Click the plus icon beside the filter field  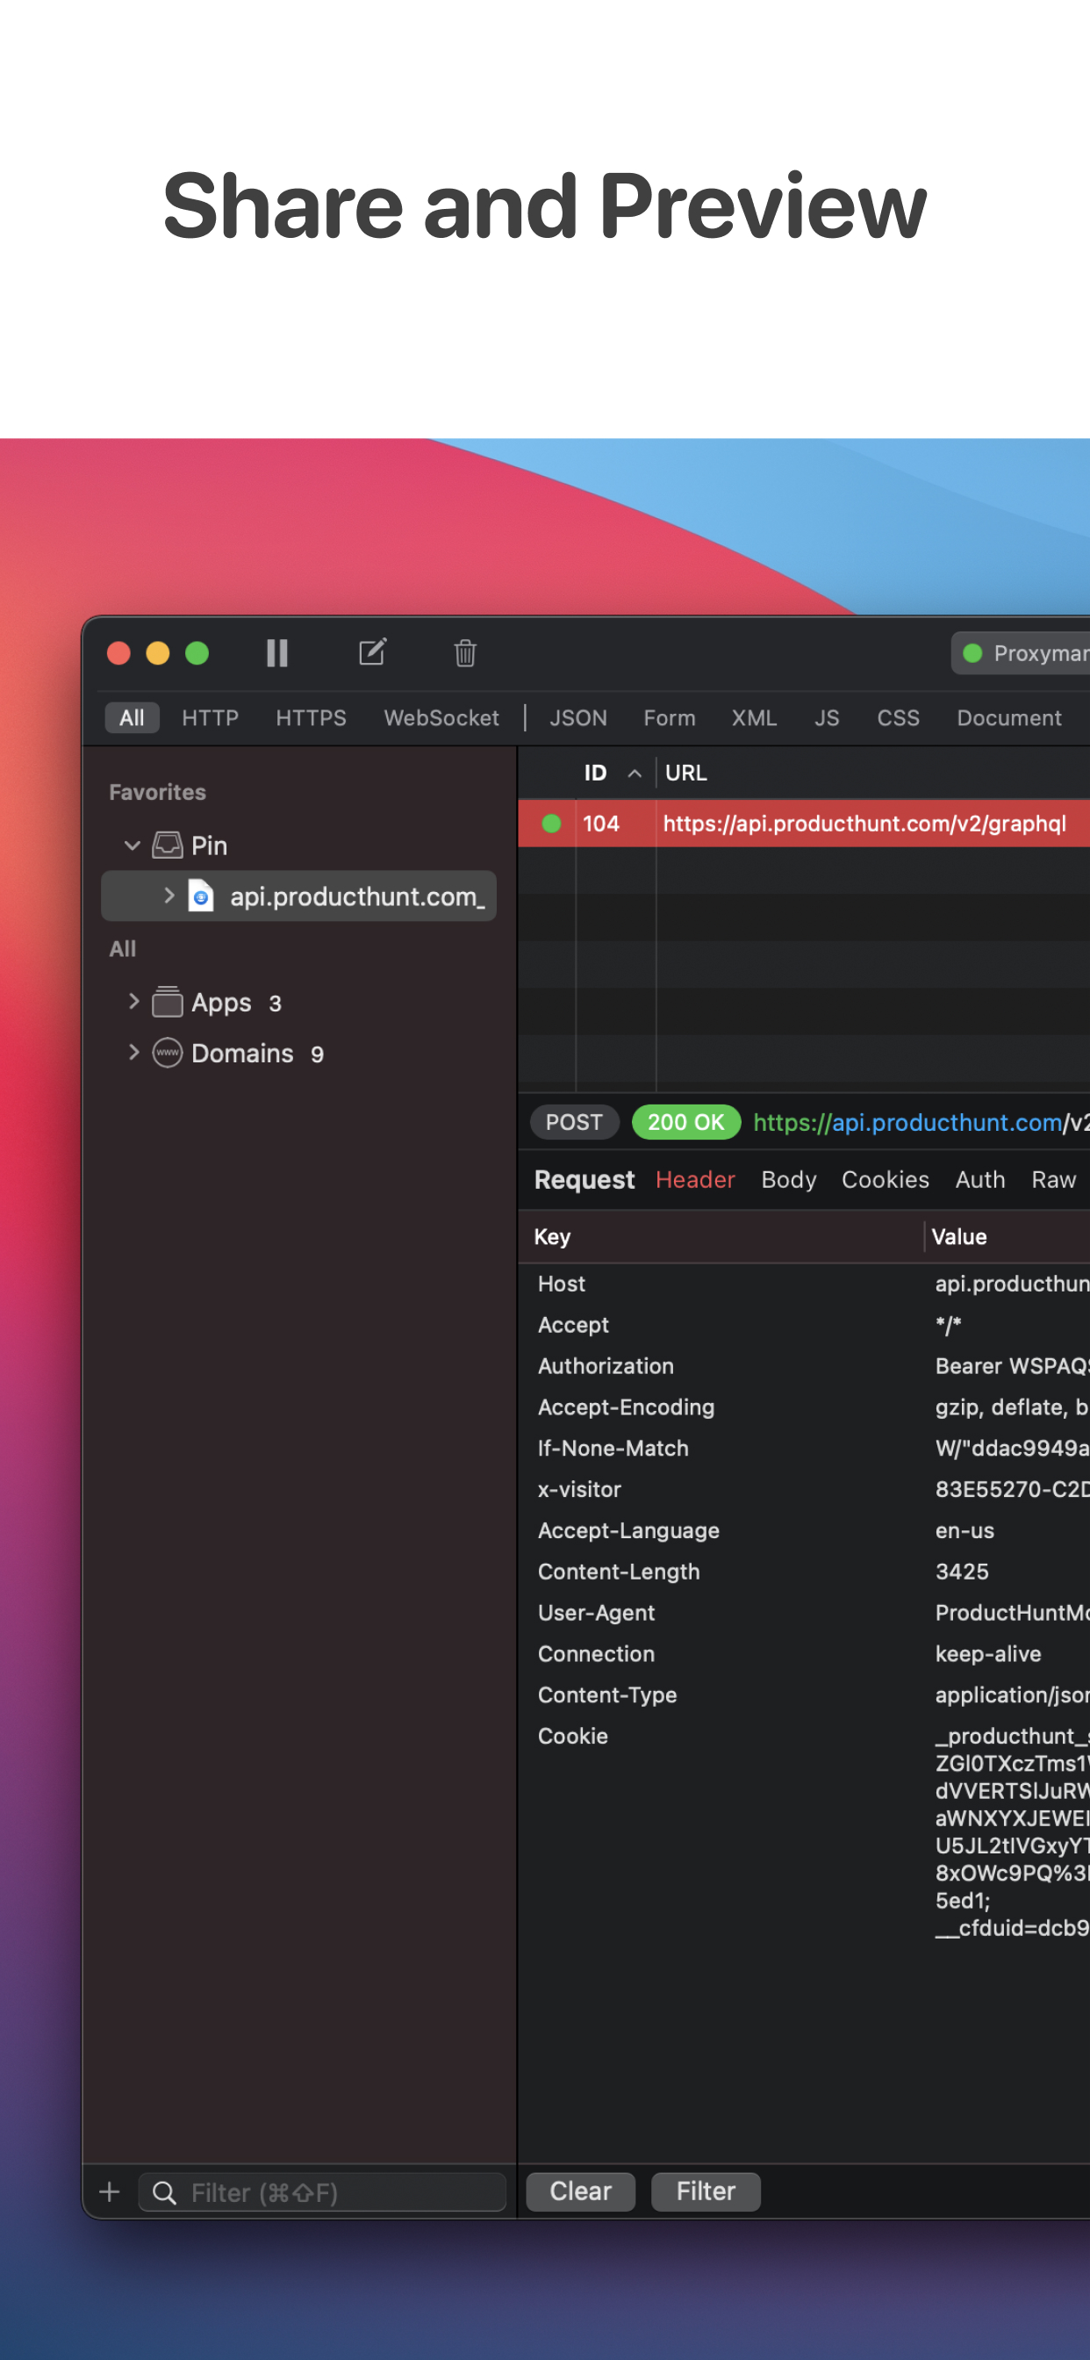point(109,2192)
